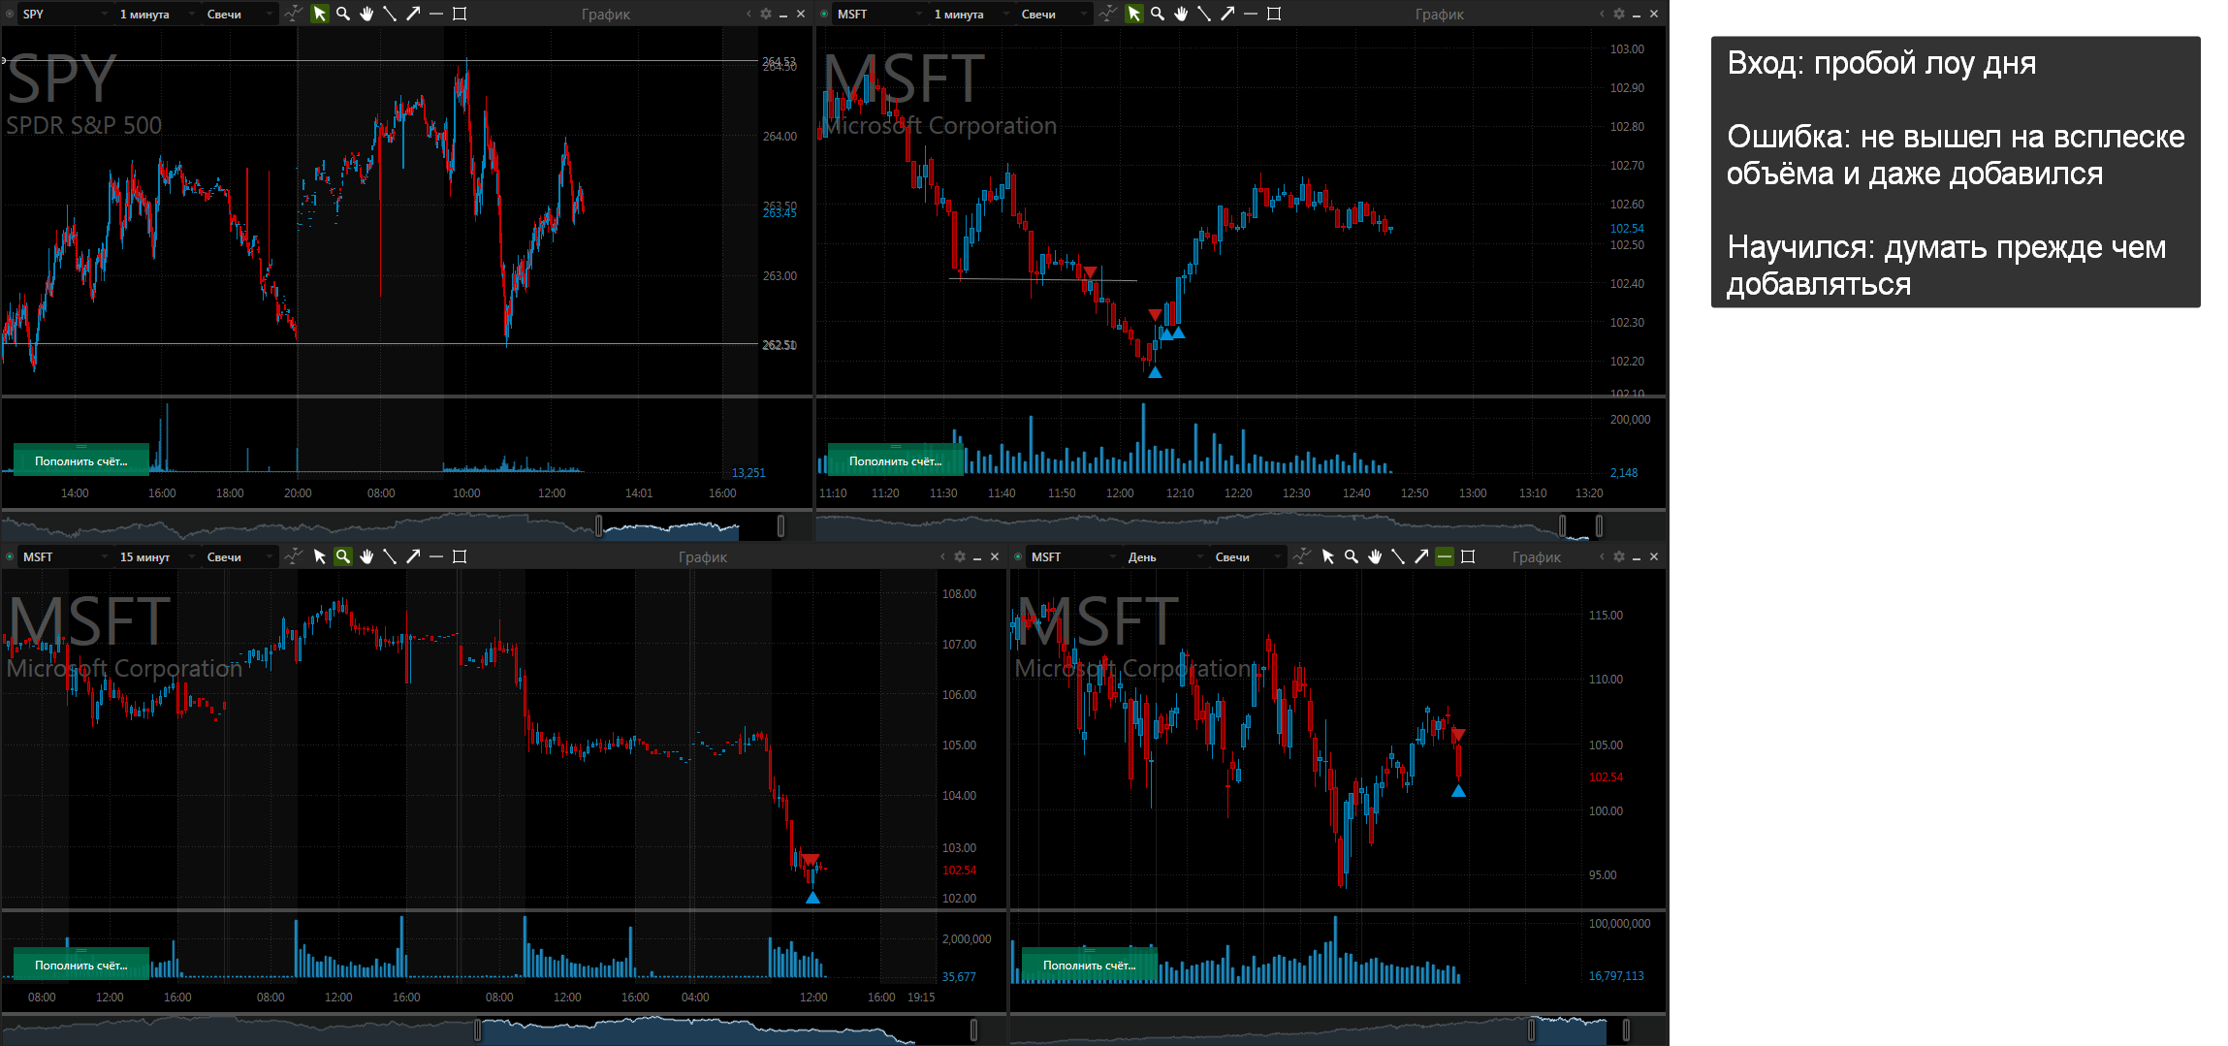The height and width of the screenshot is (1046, 2228).
Task: Click back chevron in SPY chart header
Action: click(748, 14)
